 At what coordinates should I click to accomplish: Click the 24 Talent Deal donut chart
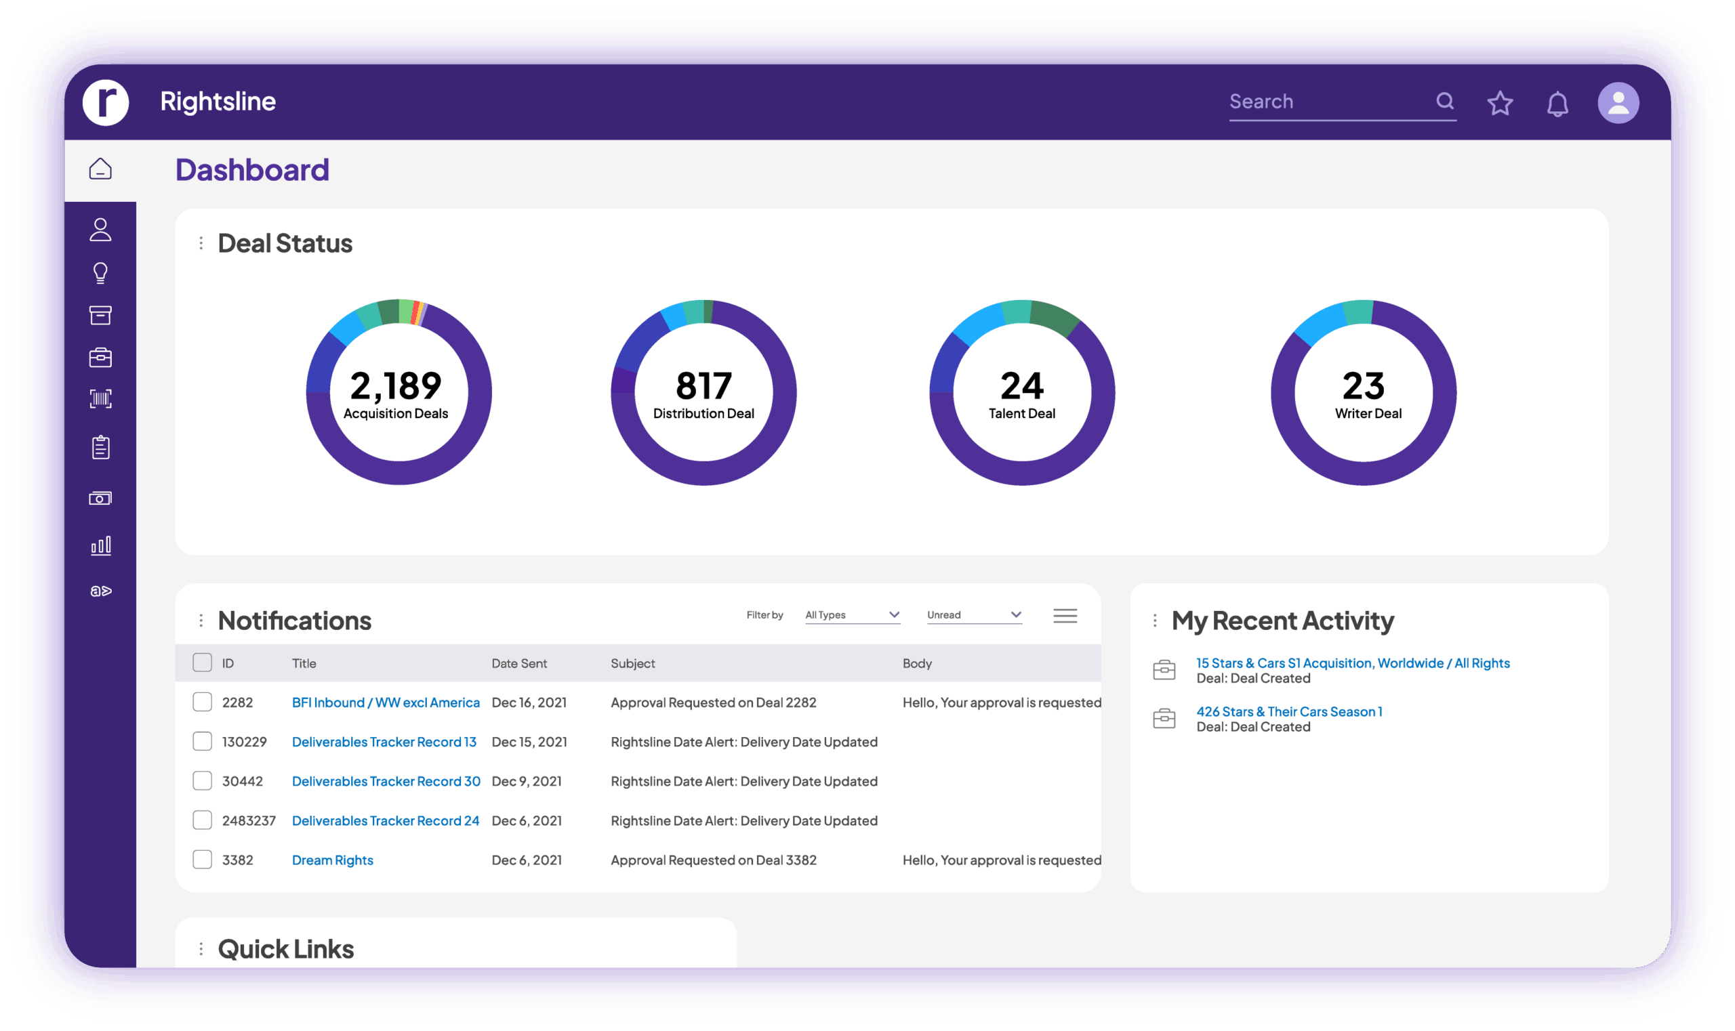tap(1022, 392)
